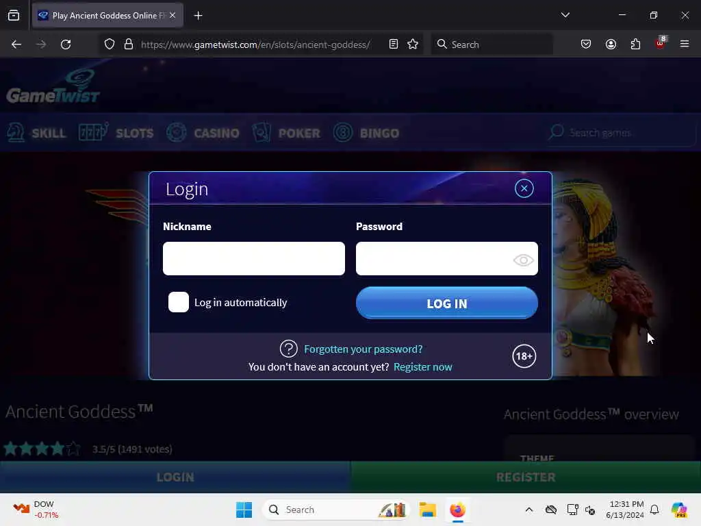The image size is (701, 526).
Task: Click into the Nickname input field
Action: [253, 258]
